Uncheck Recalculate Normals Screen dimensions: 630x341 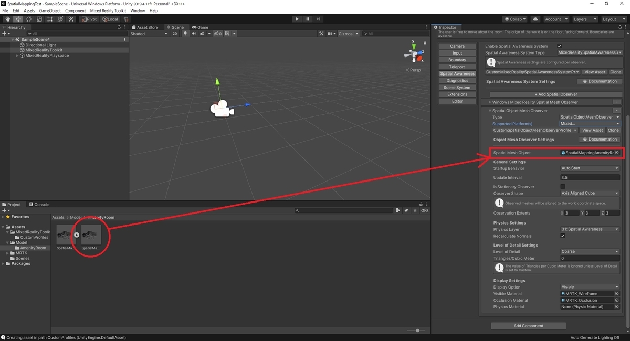(x=563, y=236)
